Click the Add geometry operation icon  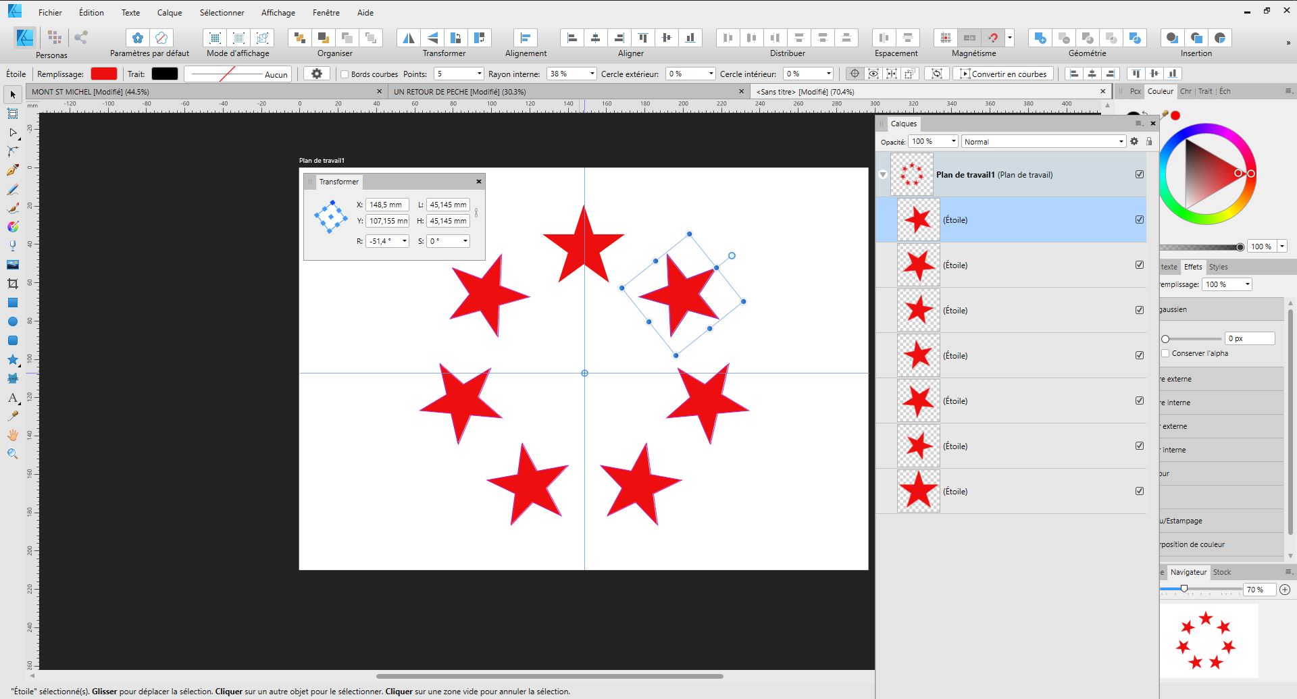(1040, 38)
